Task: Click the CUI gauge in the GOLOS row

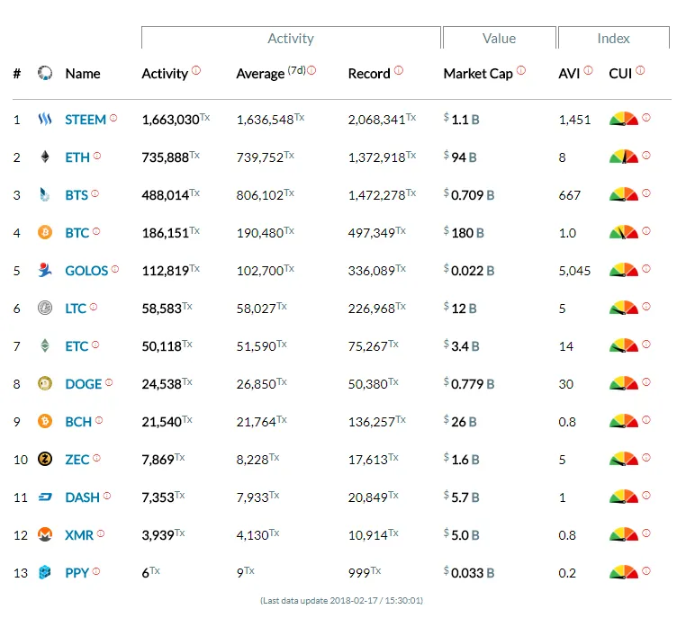Action: (624, 270)
